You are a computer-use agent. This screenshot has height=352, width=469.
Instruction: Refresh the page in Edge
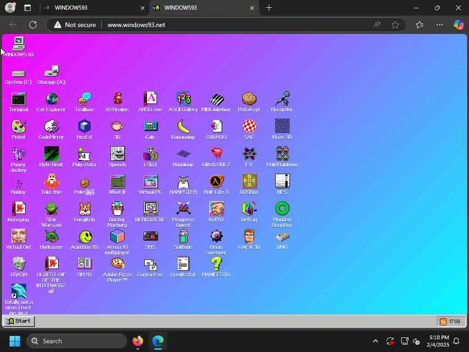pos(33,25)
